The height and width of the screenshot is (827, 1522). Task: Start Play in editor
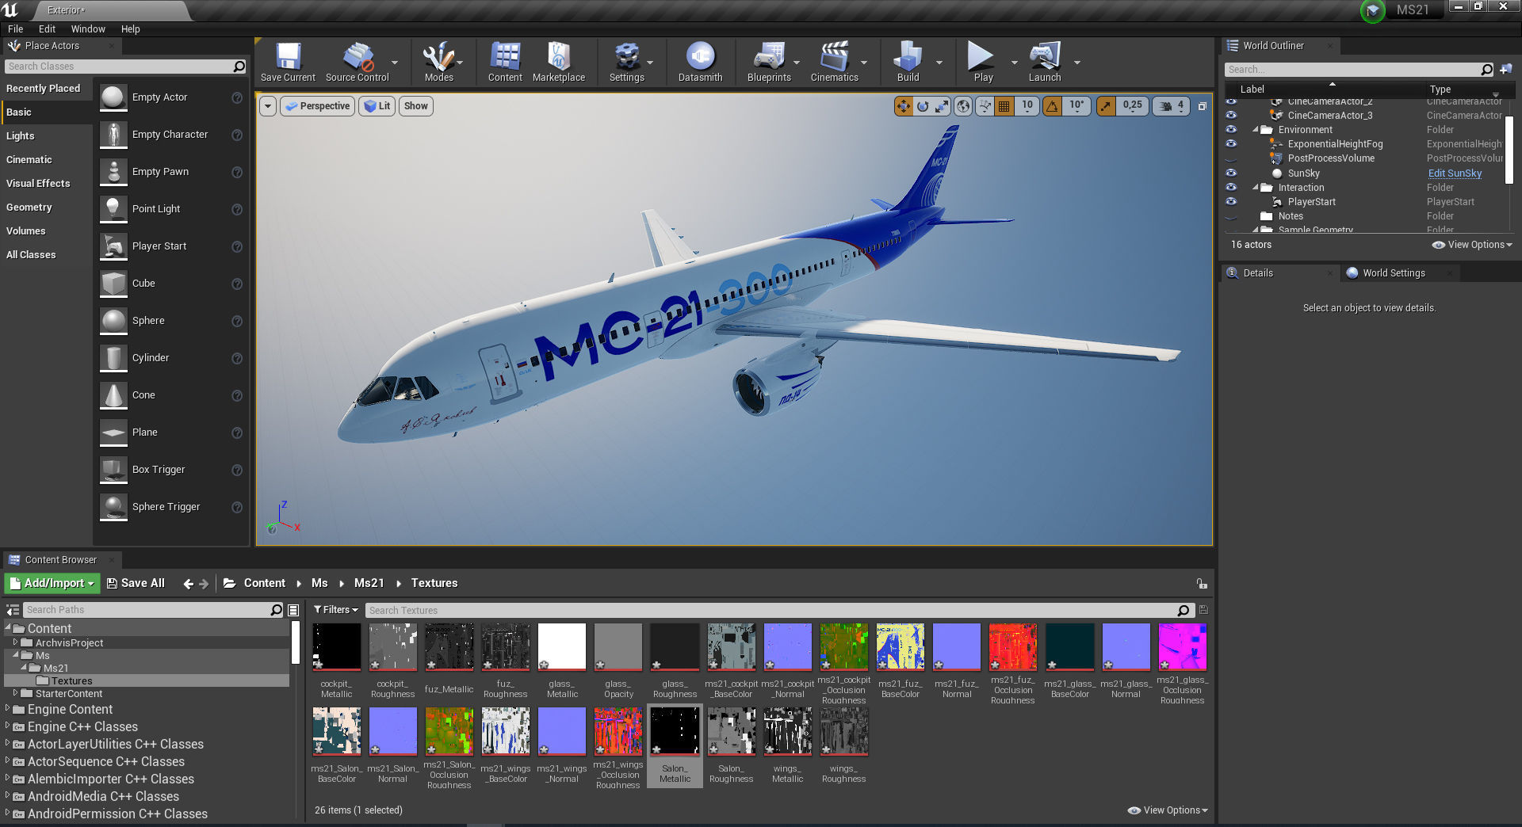(983, 62)
